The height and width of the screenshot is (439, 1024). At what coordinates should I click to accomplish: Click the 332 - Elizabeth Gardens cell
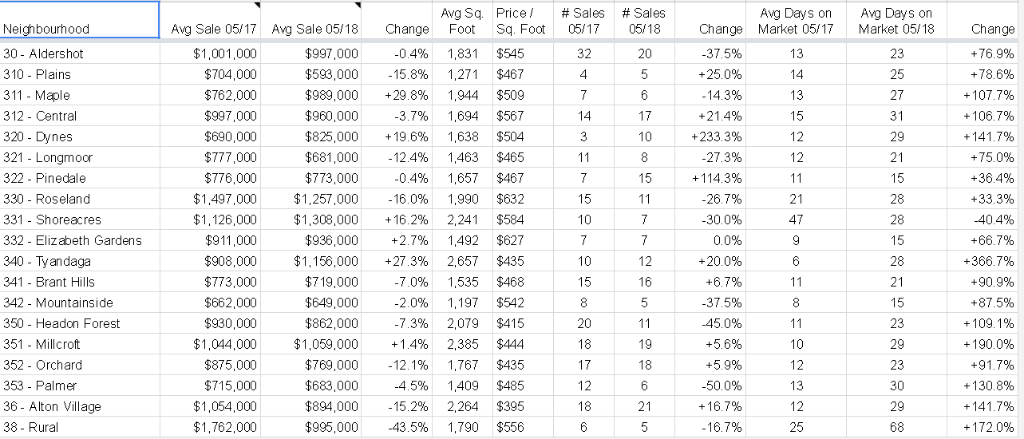coord(80,240)
